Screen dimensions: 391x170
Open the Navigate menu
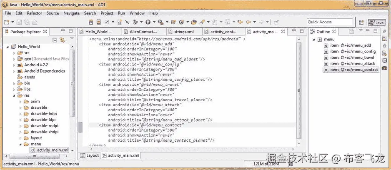pyautogui.click(x=72, y=13)
